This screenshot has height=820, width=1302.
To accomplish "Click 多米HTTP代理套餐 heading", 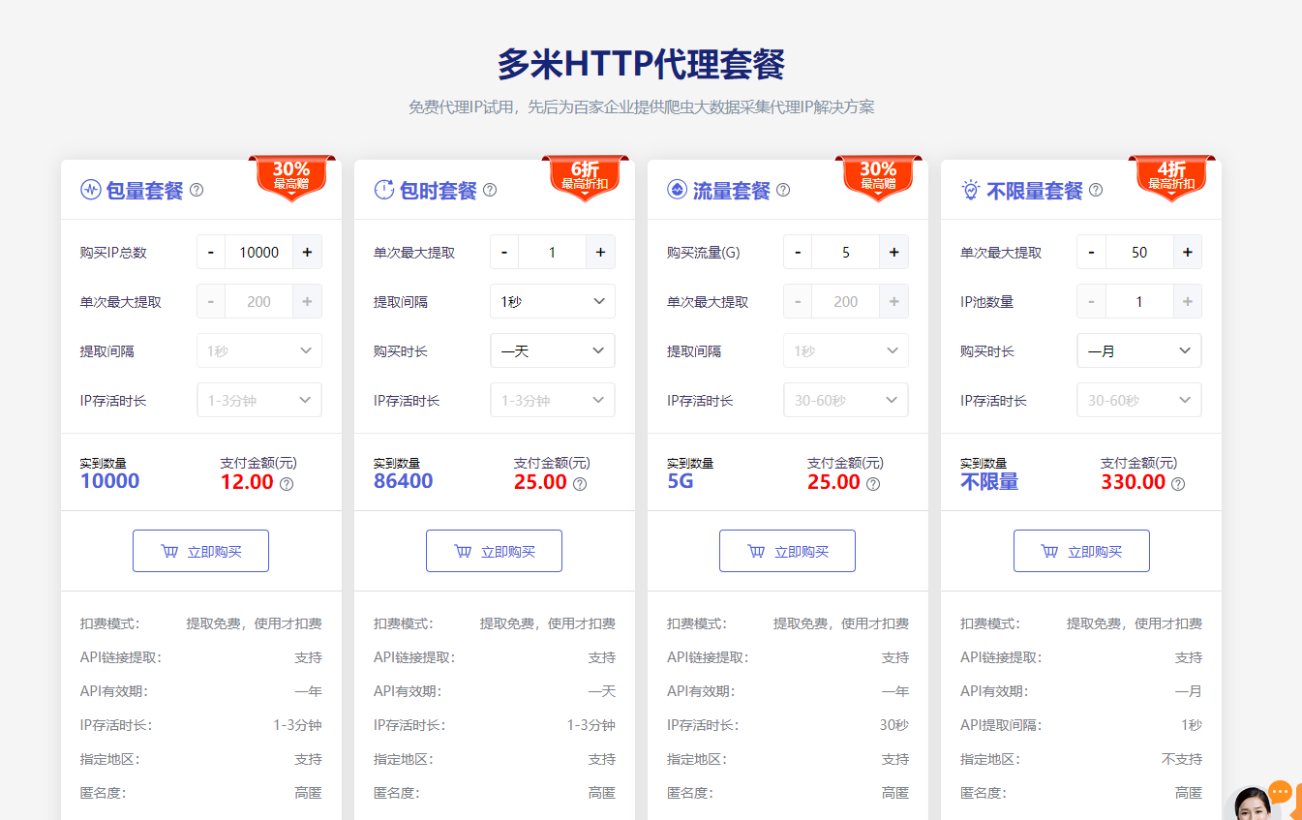I will [641, 64].
